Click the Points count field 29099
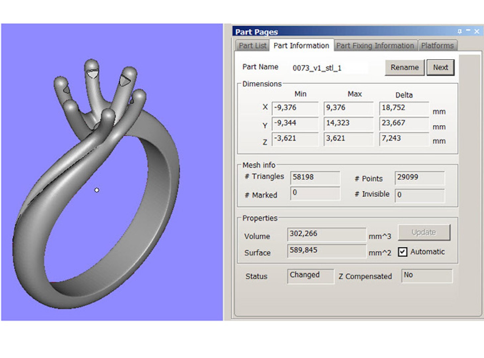Viewport: 484px width, 358px height. [x=420, y=178]
